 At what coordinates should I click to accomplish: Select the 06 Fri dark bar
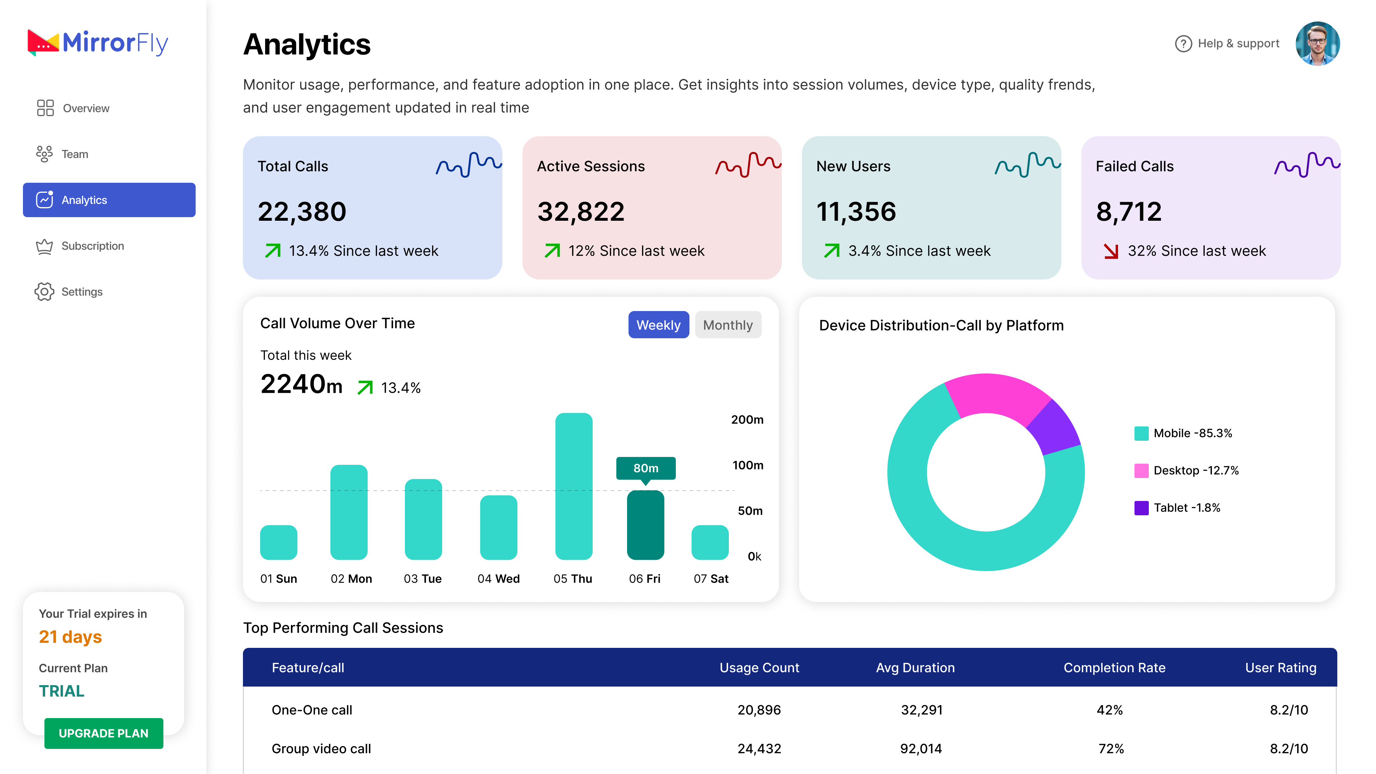coord(645,525)
